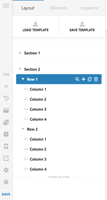Add element with Row 1 plus icon
Viewport: 107px width, 200px height.
pyautogui.click(x=83, y=79)
